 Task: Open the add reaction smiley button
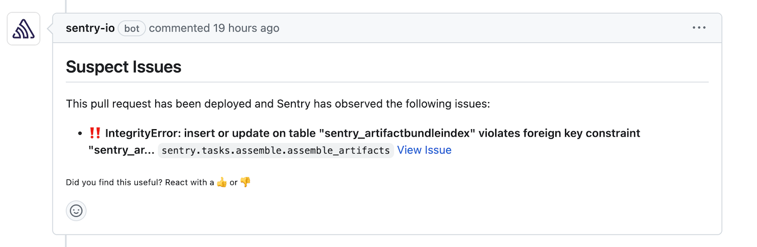[x=76, y=211]
